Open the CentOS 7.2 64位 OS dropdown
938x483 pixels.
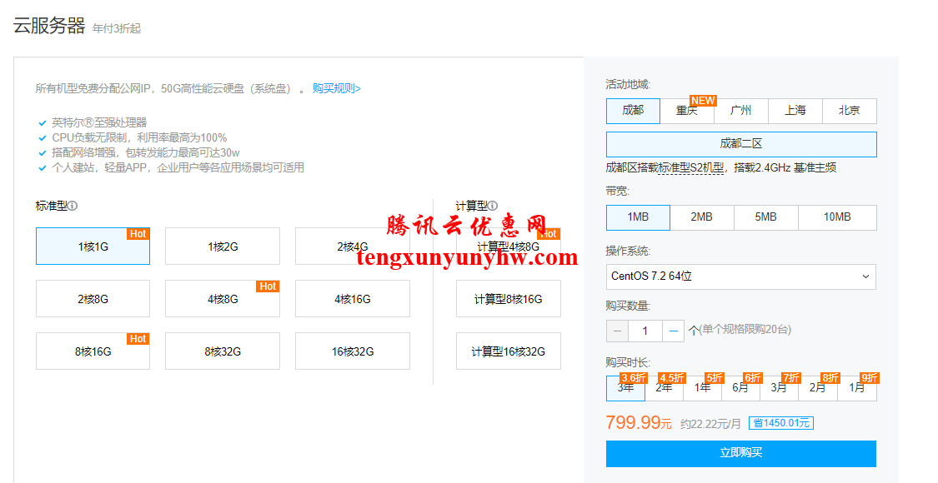741,276
